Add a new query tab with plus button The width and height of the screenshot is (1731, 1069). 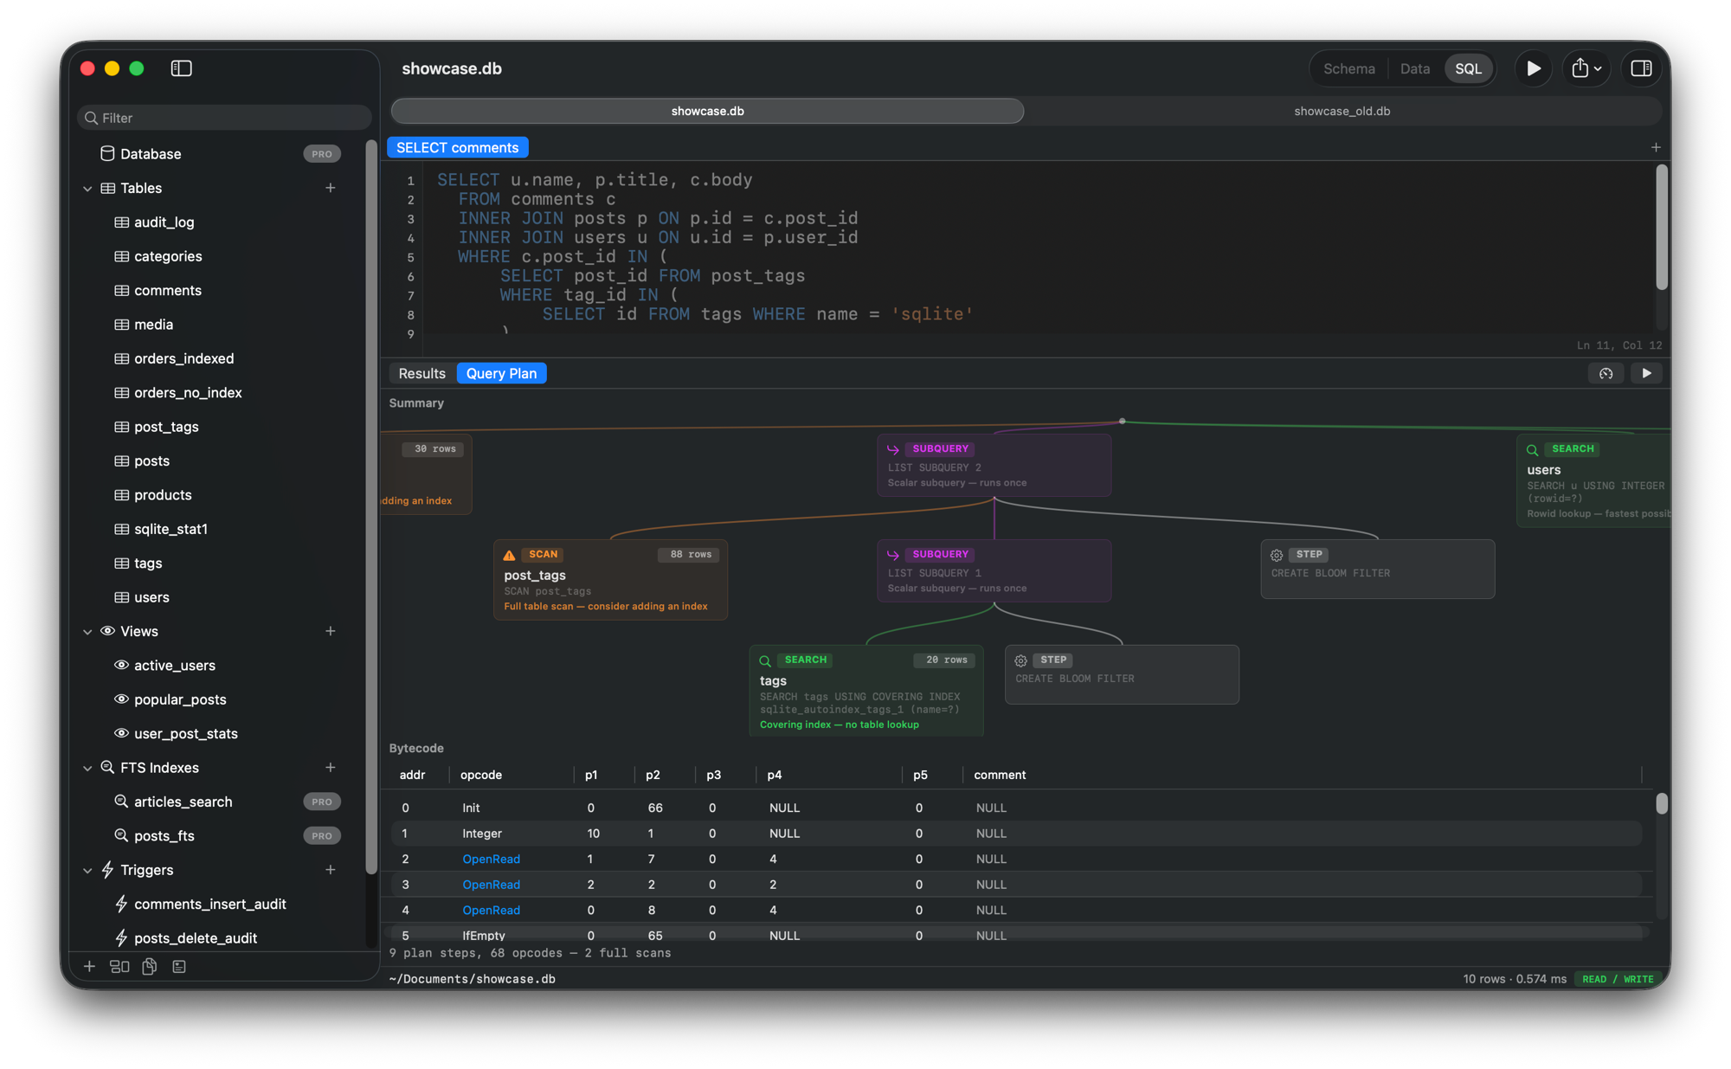click(1656, 147)
